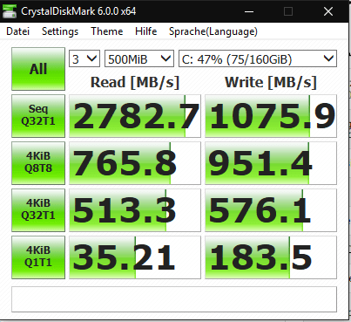Maximize the CrystalDiskMark window
Screen dimensions: 351x322
point(288,11)
